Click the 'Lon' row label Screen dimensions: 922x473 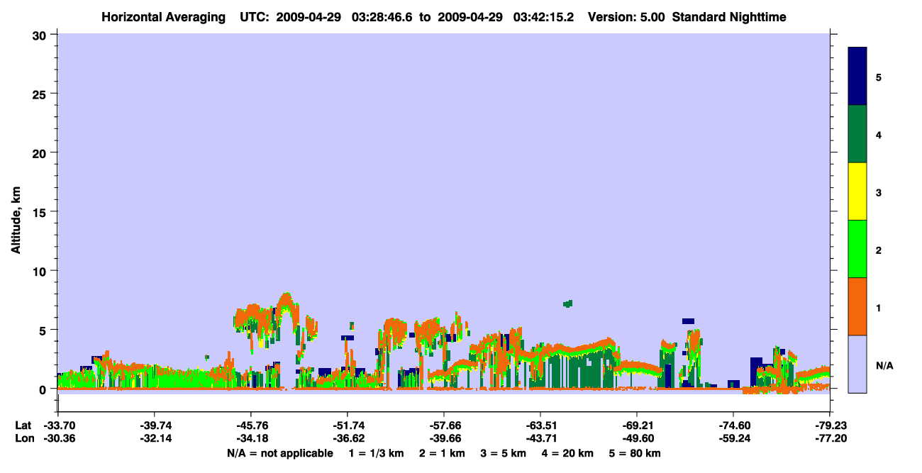[24, 438]
